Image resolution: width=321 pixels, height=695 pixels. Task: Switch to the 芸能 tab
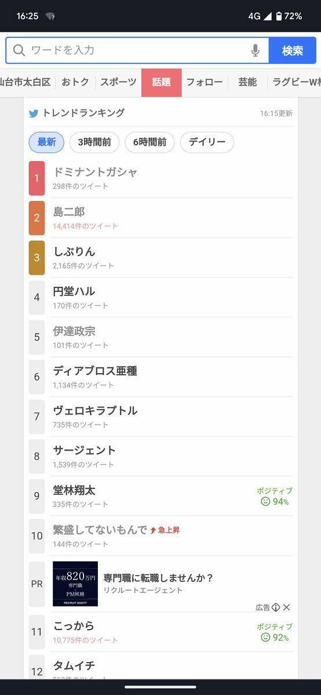(247, 82)
